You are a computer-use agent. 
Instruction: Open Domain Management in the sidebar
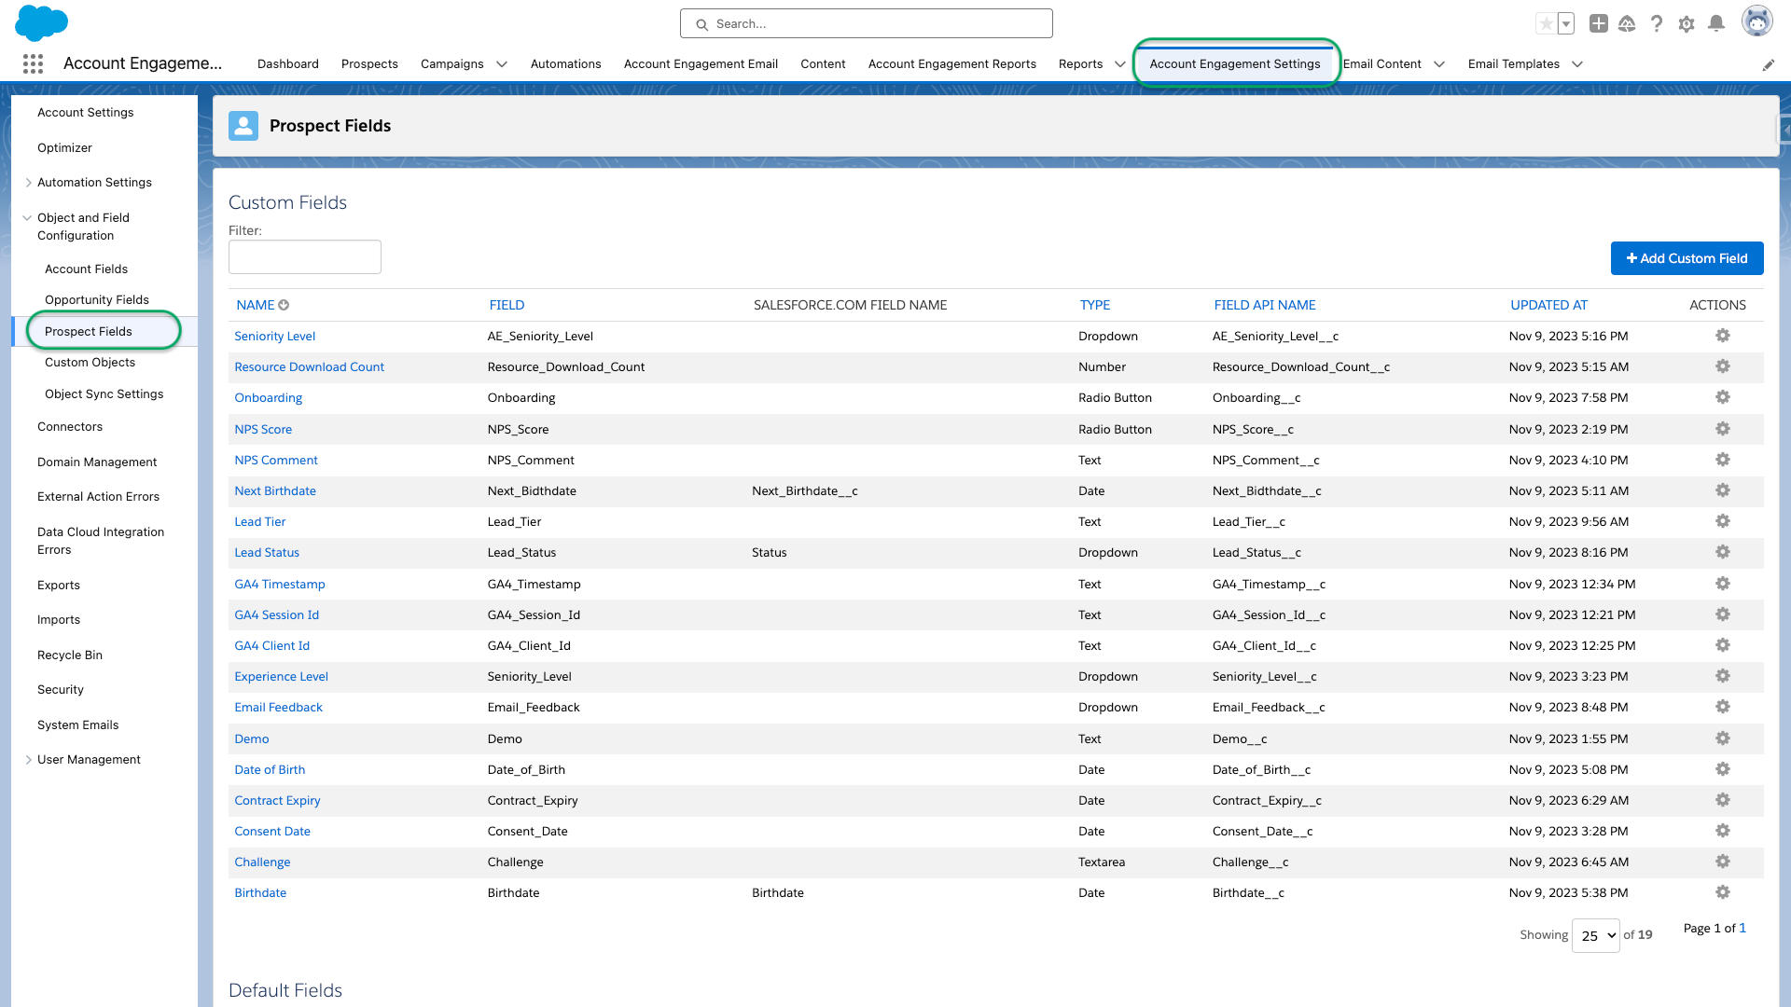click(97, 462)
